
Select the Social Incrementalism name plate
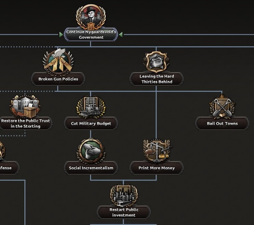tap(91, 168)
